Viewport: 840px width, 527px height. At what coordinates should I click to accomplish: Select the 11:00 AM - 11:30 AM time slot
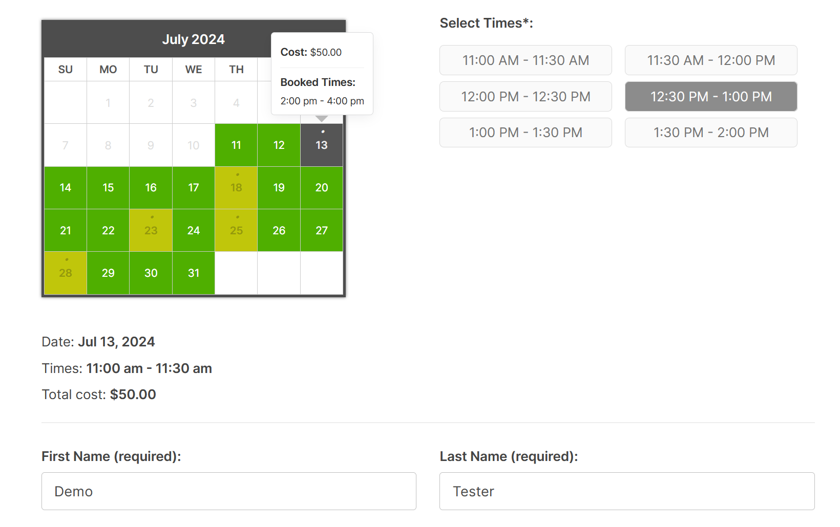(x=525, y=60)
